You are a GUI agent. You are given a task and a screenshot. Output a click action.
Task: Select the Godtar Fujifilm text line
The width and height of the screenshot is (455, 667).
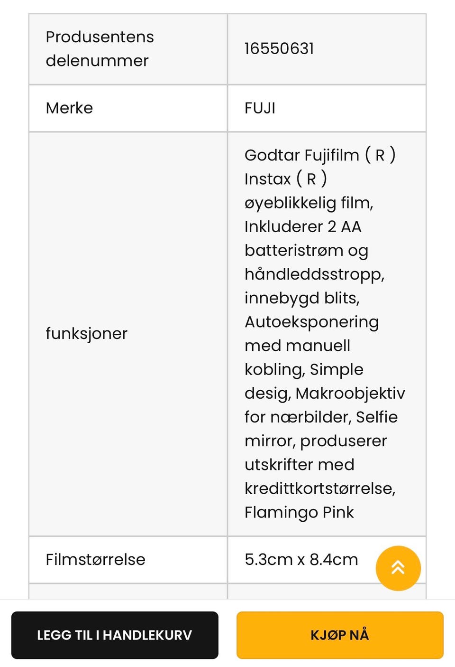tap(320, 155)
